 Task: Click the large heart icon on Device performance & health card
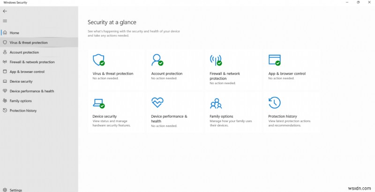pos(157,102)
